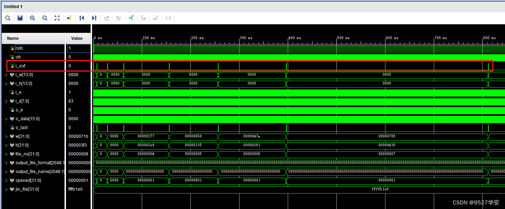
Task: Click the 400 ms ruler mark
Action: pos(295,38)
